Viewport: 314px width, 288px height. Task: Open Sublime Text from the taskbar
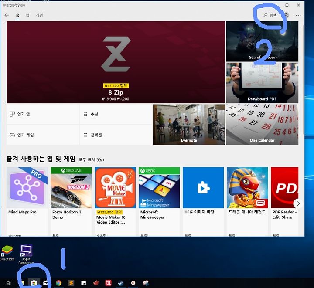click(71, 283)
